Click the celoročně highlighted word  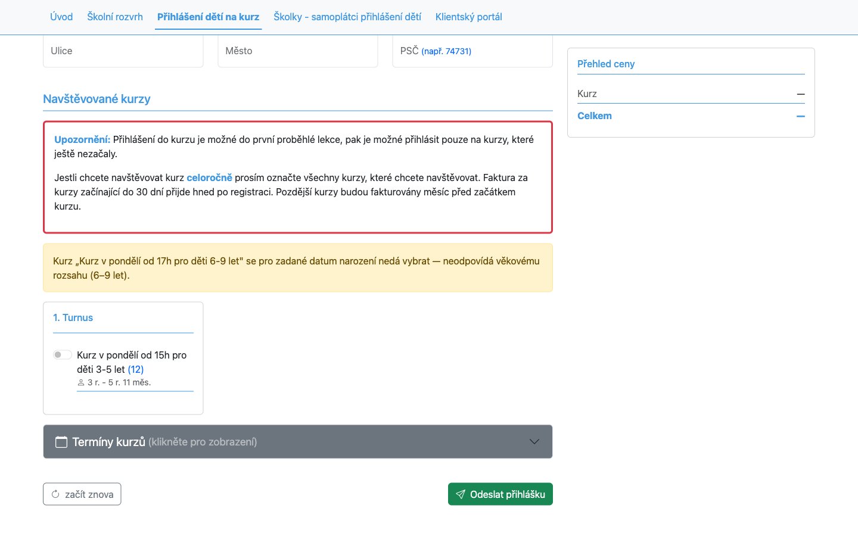[x=209, y=177]
